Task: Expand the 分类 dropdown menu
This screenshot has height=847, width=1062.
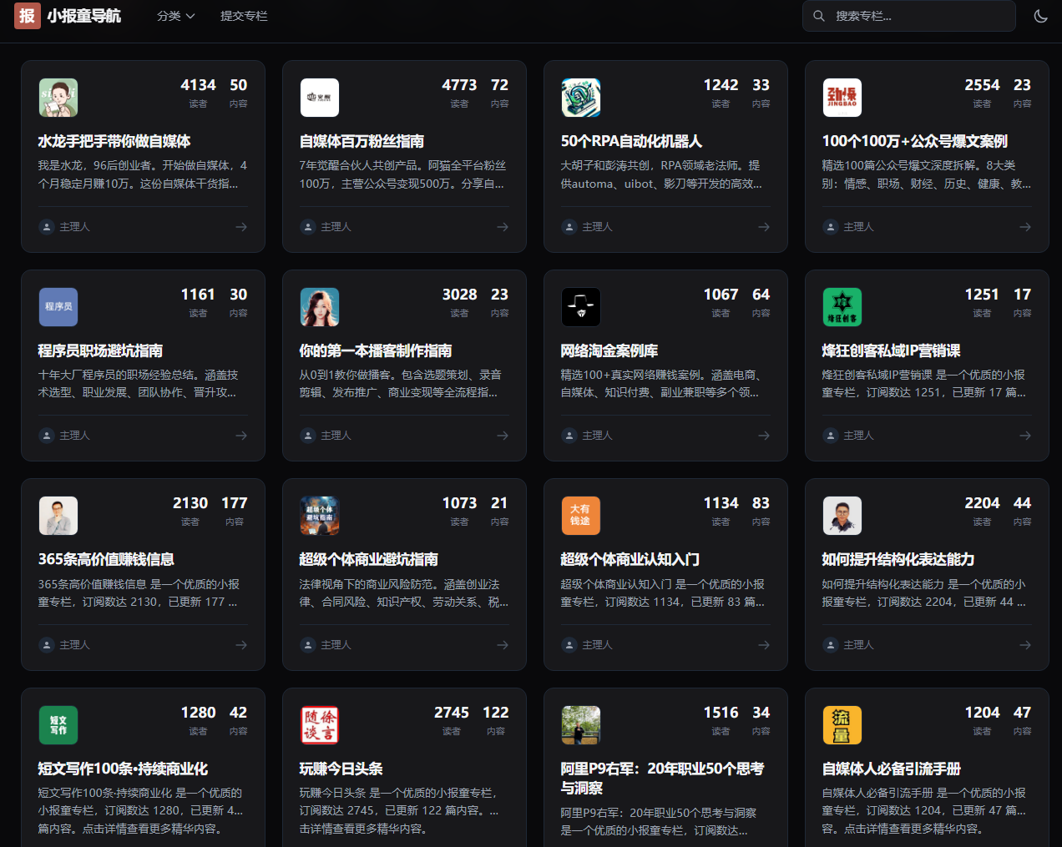Action: (x=175, y=16)
